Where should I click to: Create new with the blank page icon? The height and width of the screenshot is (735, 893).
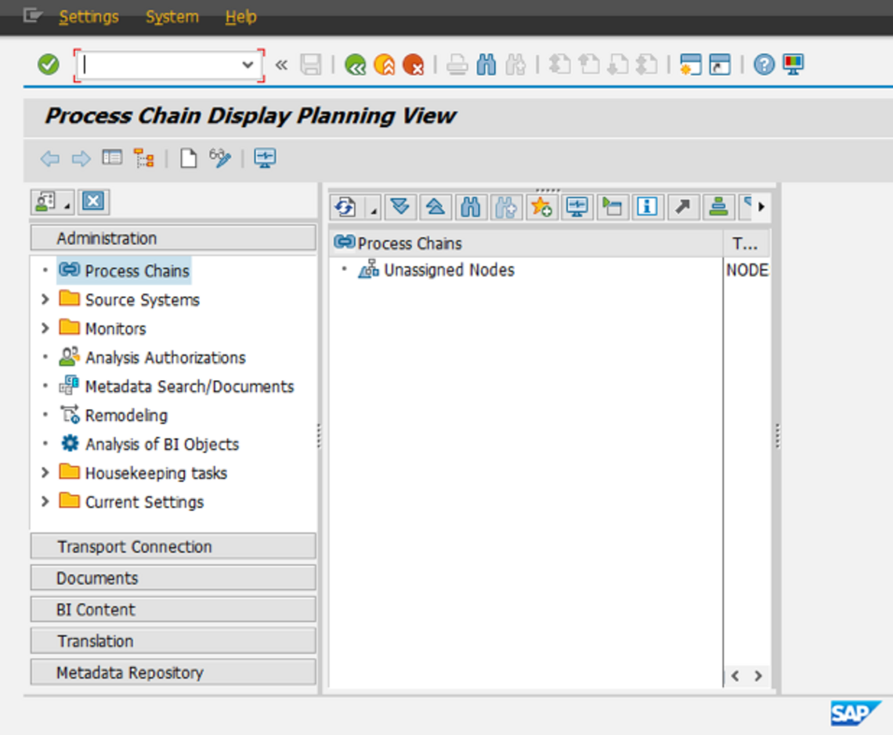click(189, 157)
